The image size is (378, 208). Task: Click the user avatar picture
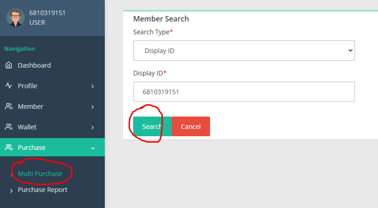click(15, 17)
